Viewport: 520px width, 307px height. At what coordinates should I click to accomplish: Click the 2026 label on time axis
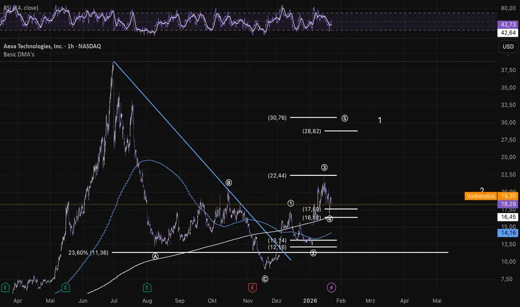coord(310,301)
